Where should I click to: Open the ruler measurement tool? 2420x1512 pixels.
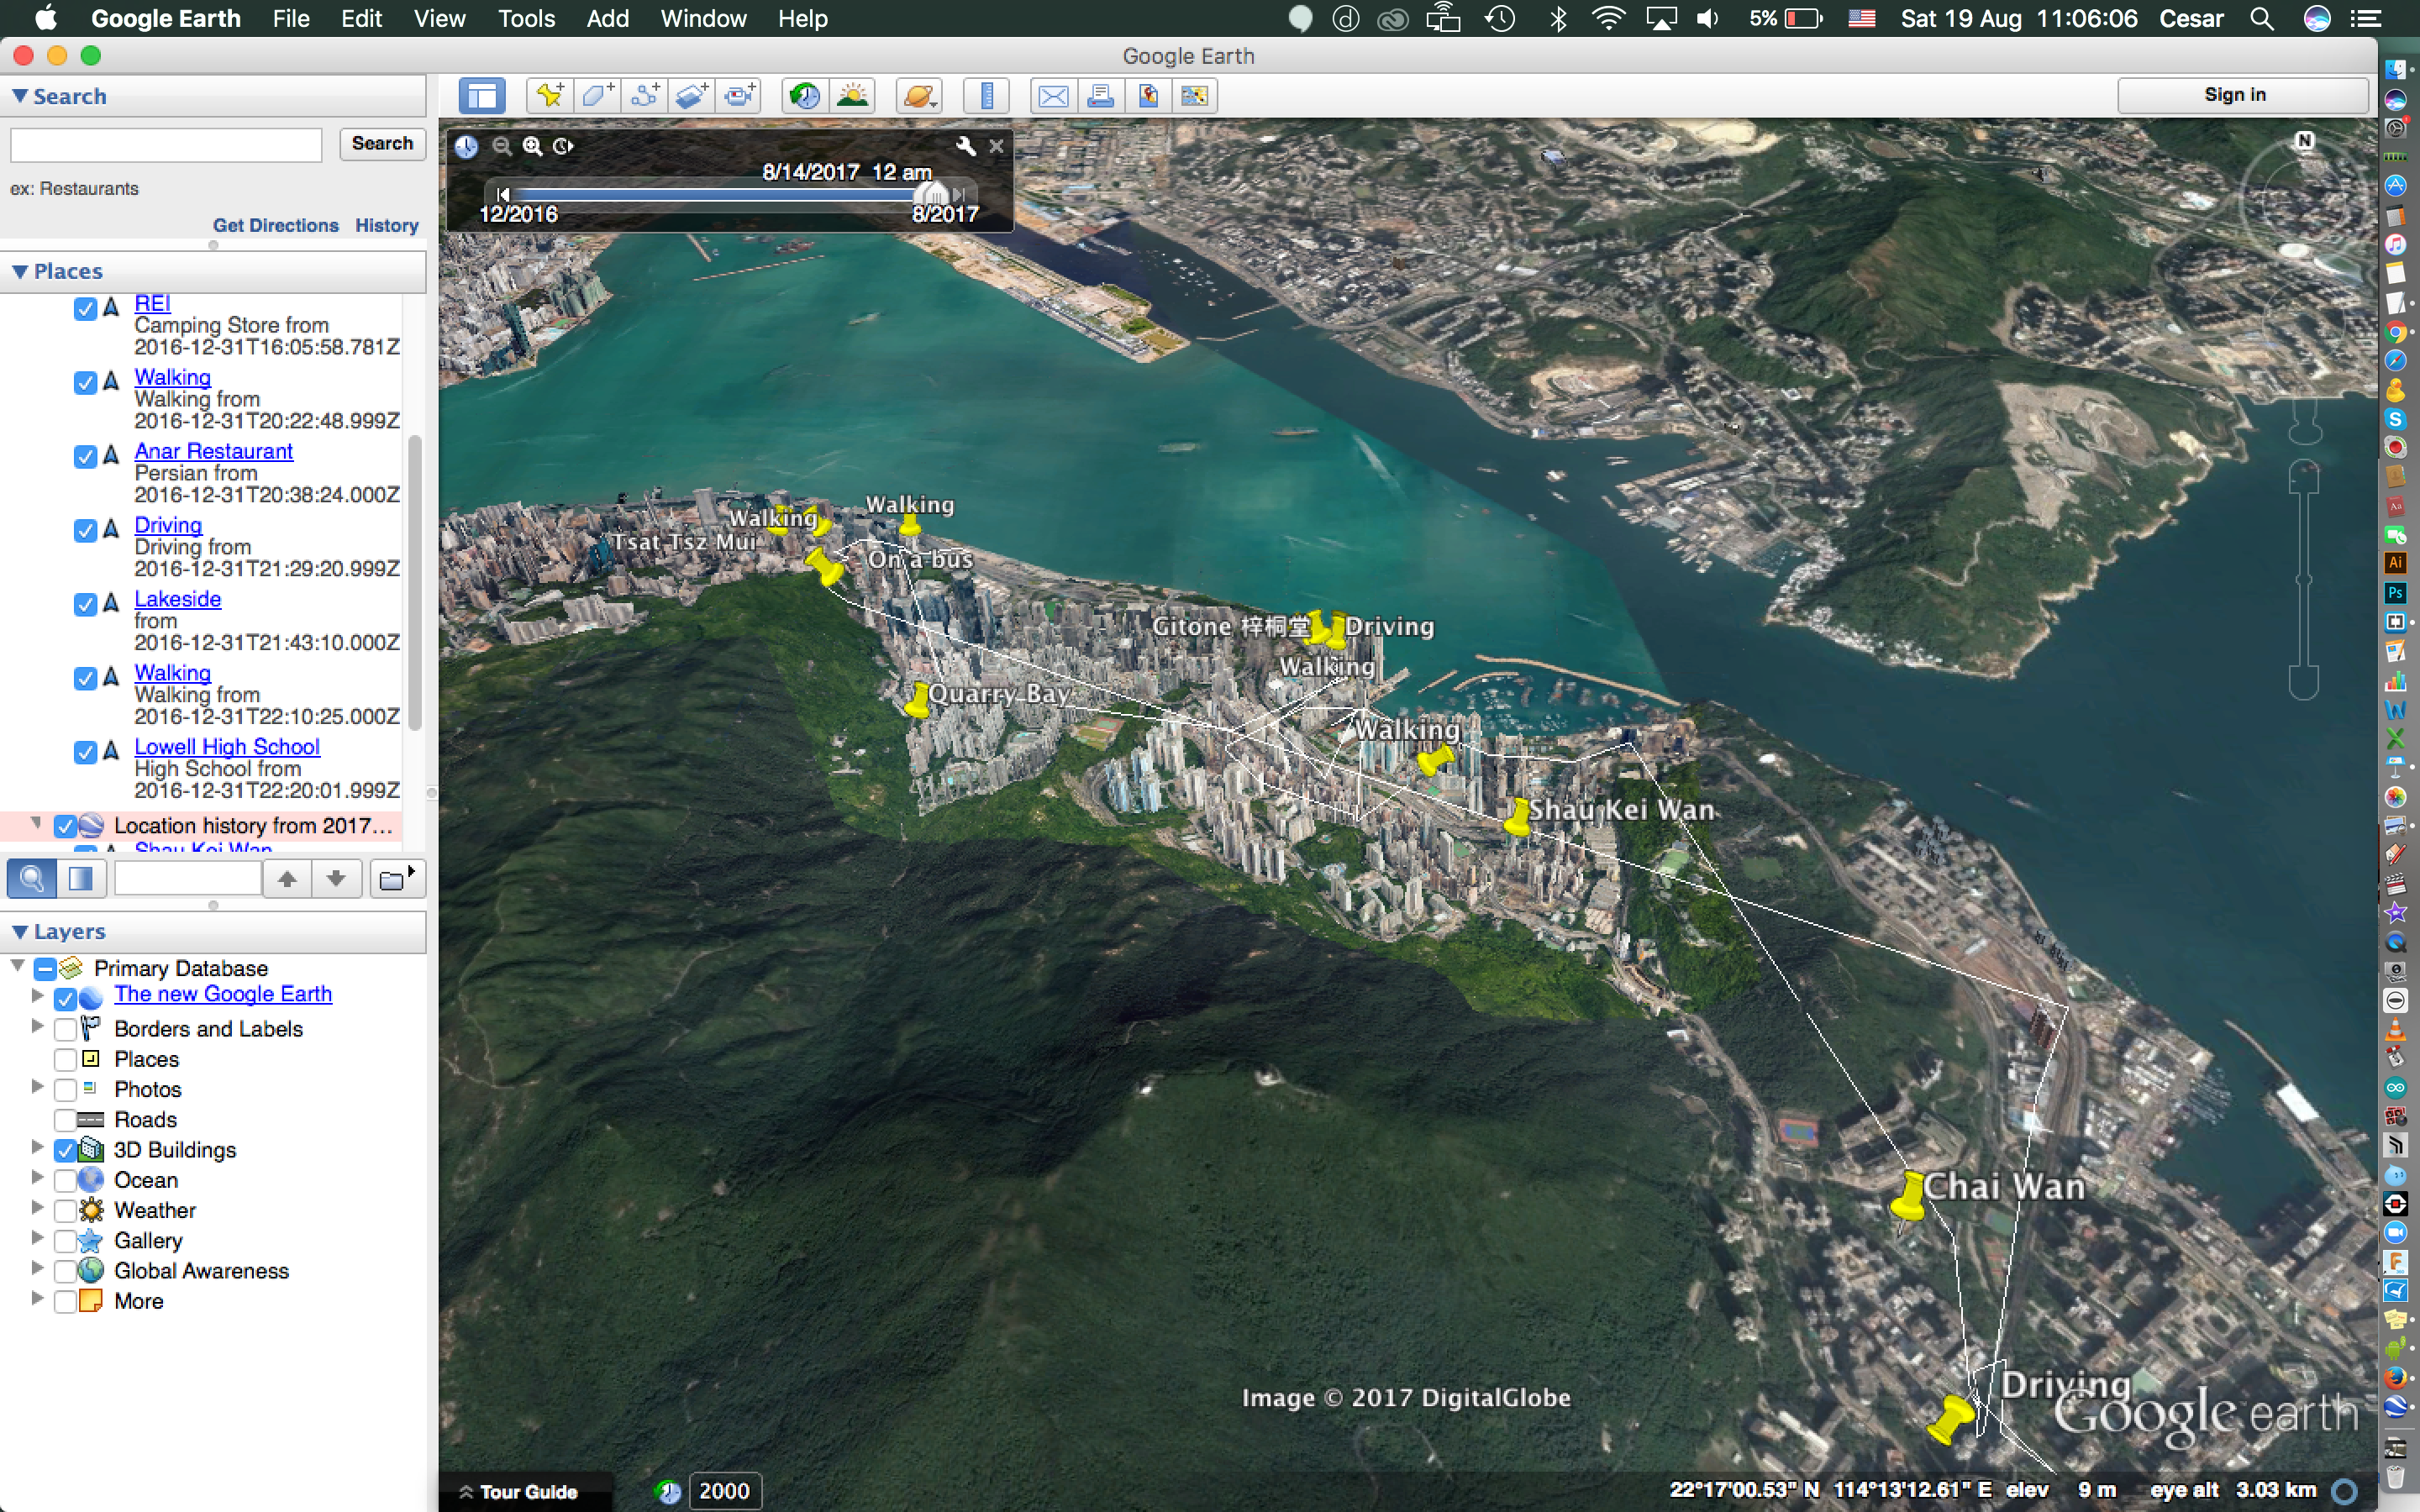tap(986, 96)
